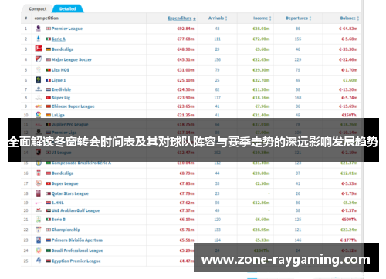
Task: Select the Detailed tab
Action: pos(68,8)
